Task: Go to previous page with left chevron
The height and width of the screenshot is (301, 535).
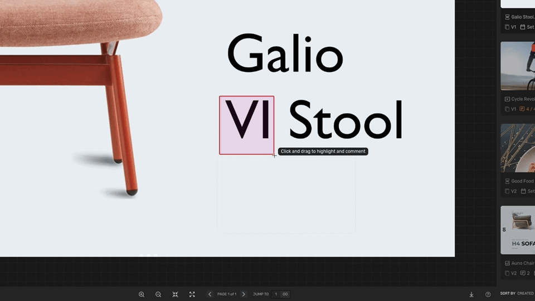Action: [x=210, y=294]
